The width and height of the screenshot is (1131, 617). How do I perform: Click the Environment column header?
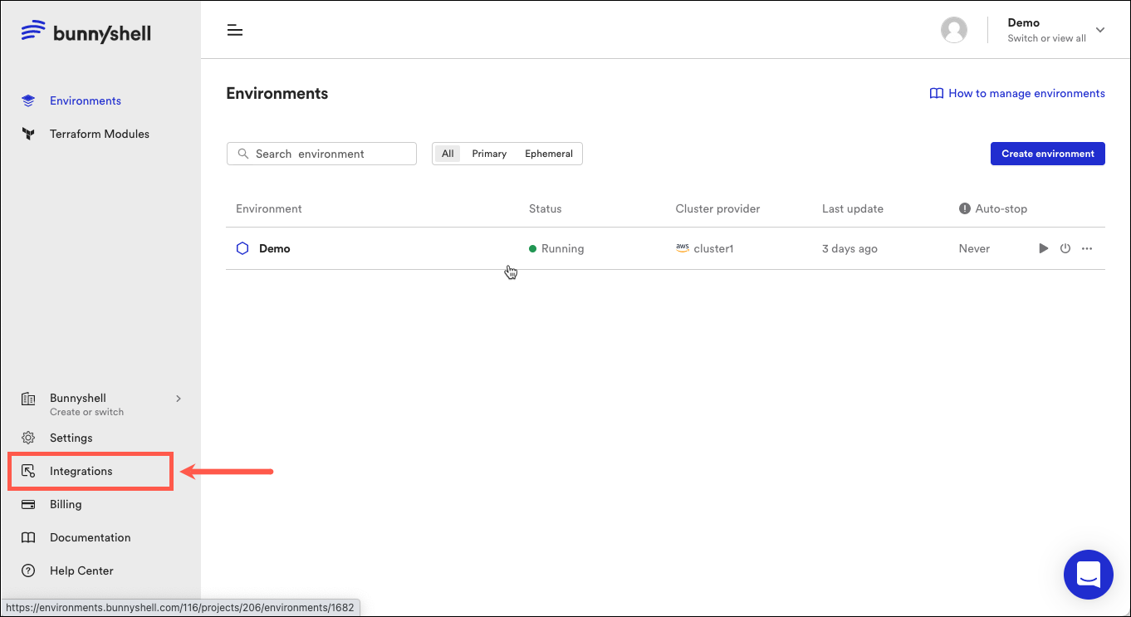point(269,208)
